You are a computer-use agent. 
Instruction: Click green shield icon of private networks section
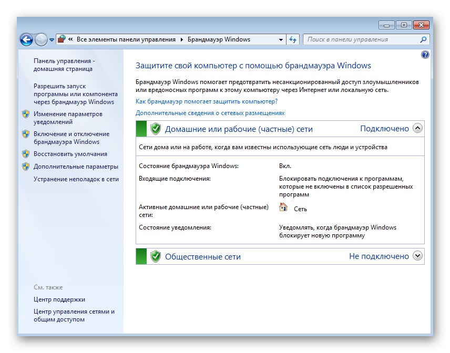tap(156, 129)
